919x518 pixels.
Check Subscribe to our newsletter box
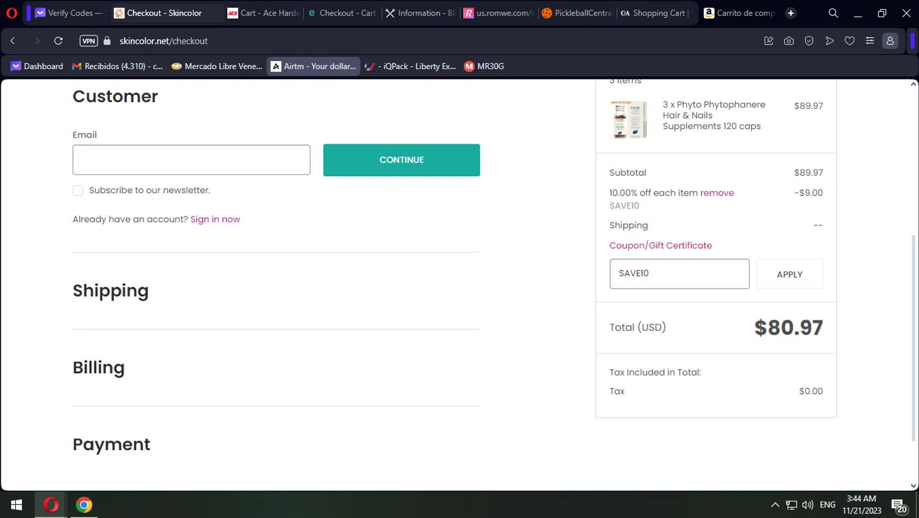tap(78, 190)
